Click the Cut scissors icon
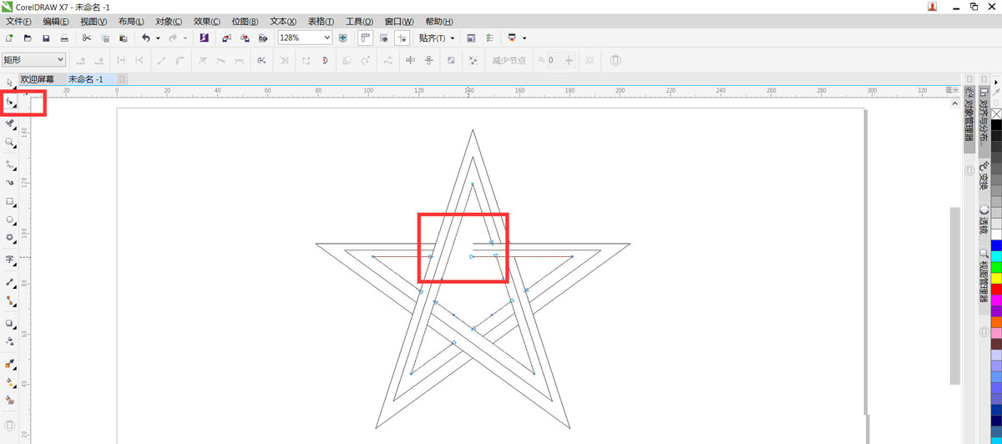Screen dimensions: 1002x444 click(x=86, y=38)
